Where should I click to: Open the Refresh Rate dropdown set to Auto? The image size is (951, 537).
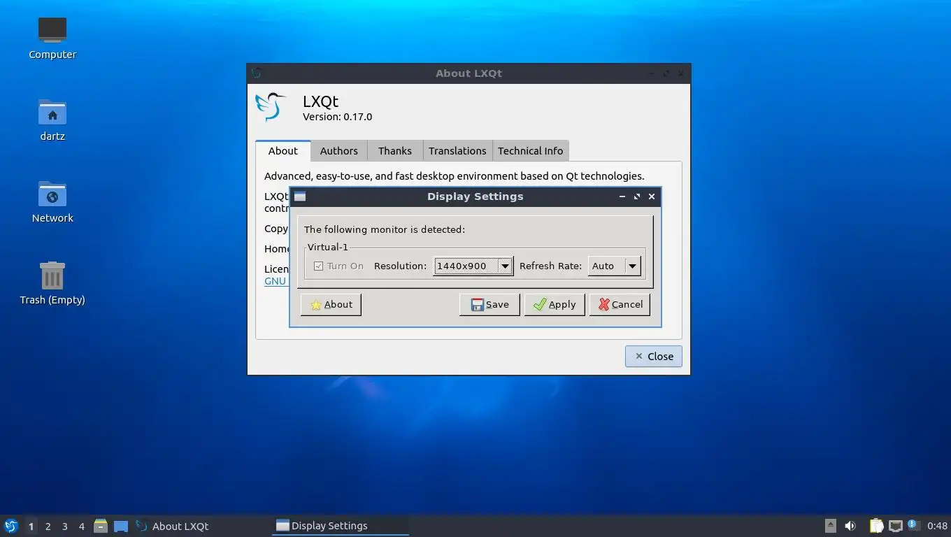(x=615, y=266)
